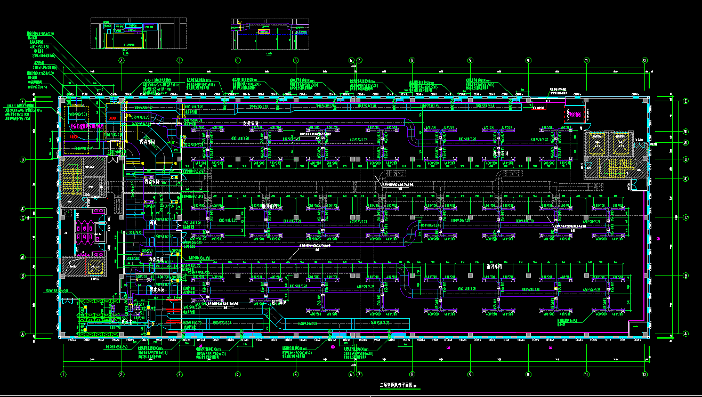Click axis bubble A on left side
Viewport: 702px width, 397px height.
[23, 334]
